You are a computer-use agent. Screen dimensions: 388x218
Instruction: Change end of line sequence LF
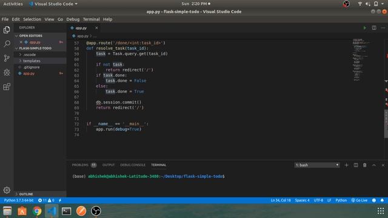pos(329,200)
